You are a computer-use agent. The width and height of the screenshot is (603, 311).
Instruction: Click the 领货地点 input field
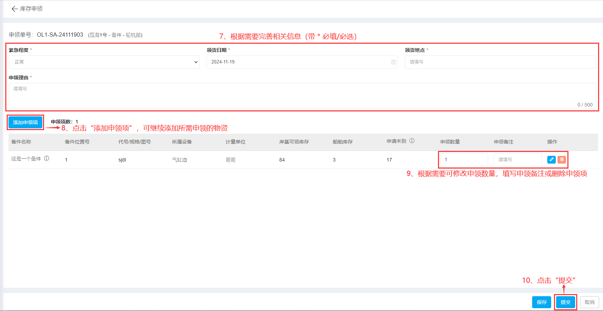tap(500, 62)
